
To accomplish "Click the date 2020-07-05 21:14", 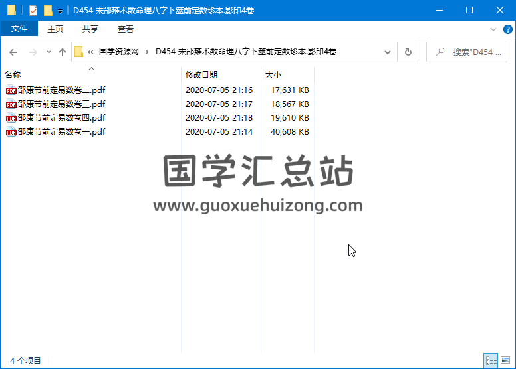I will pos(219,132).
